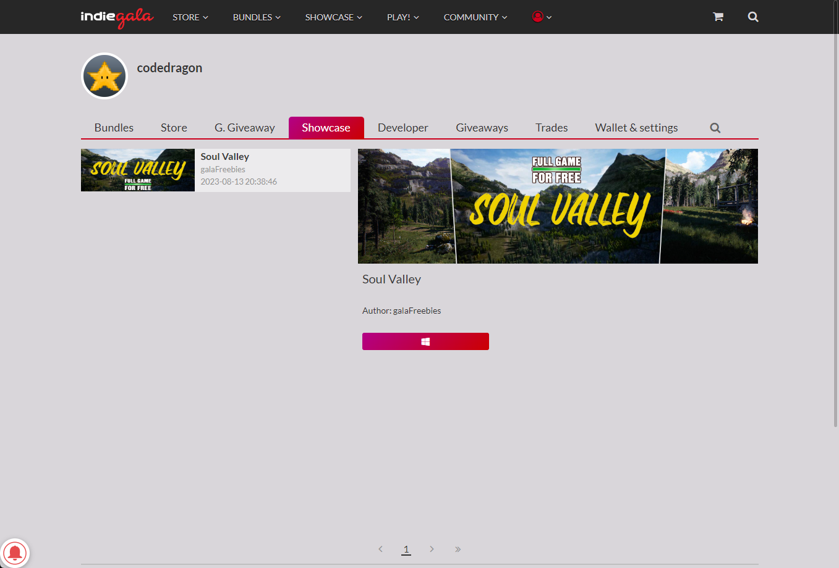Image resolution: width=839 pixels, height=568 pixels.
Task: Click the notification bell icon
Action: [x=15, y=553]
